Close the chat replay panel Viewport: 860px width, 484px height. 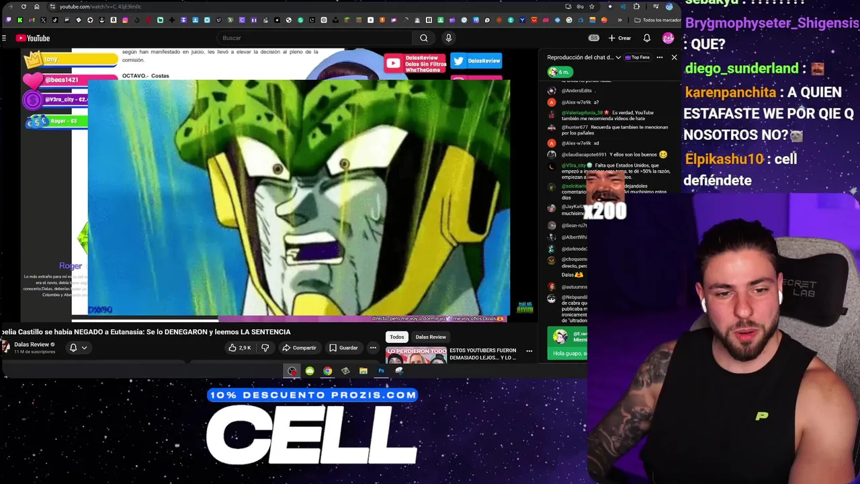click(x=675, y=57)
